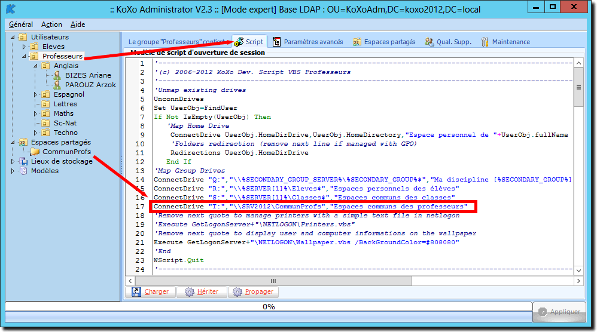Click the Qual. Supp. tab icon
This screenshot has width=597, height=332.
point(429,42)
